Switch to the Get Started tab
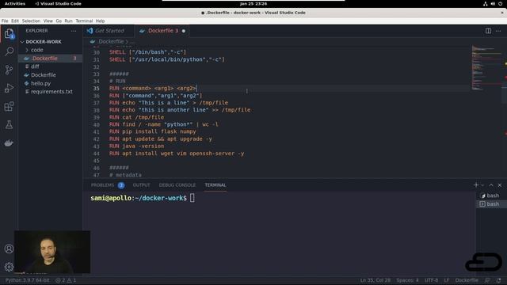 click(109, 31)
